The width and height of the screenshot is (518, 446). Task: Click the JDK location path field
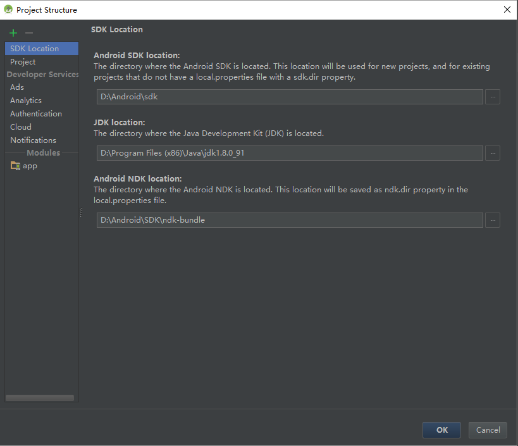[290, 153]
